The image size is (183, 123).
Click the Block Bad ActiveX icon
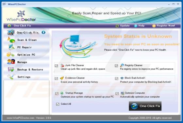point(122,78)
